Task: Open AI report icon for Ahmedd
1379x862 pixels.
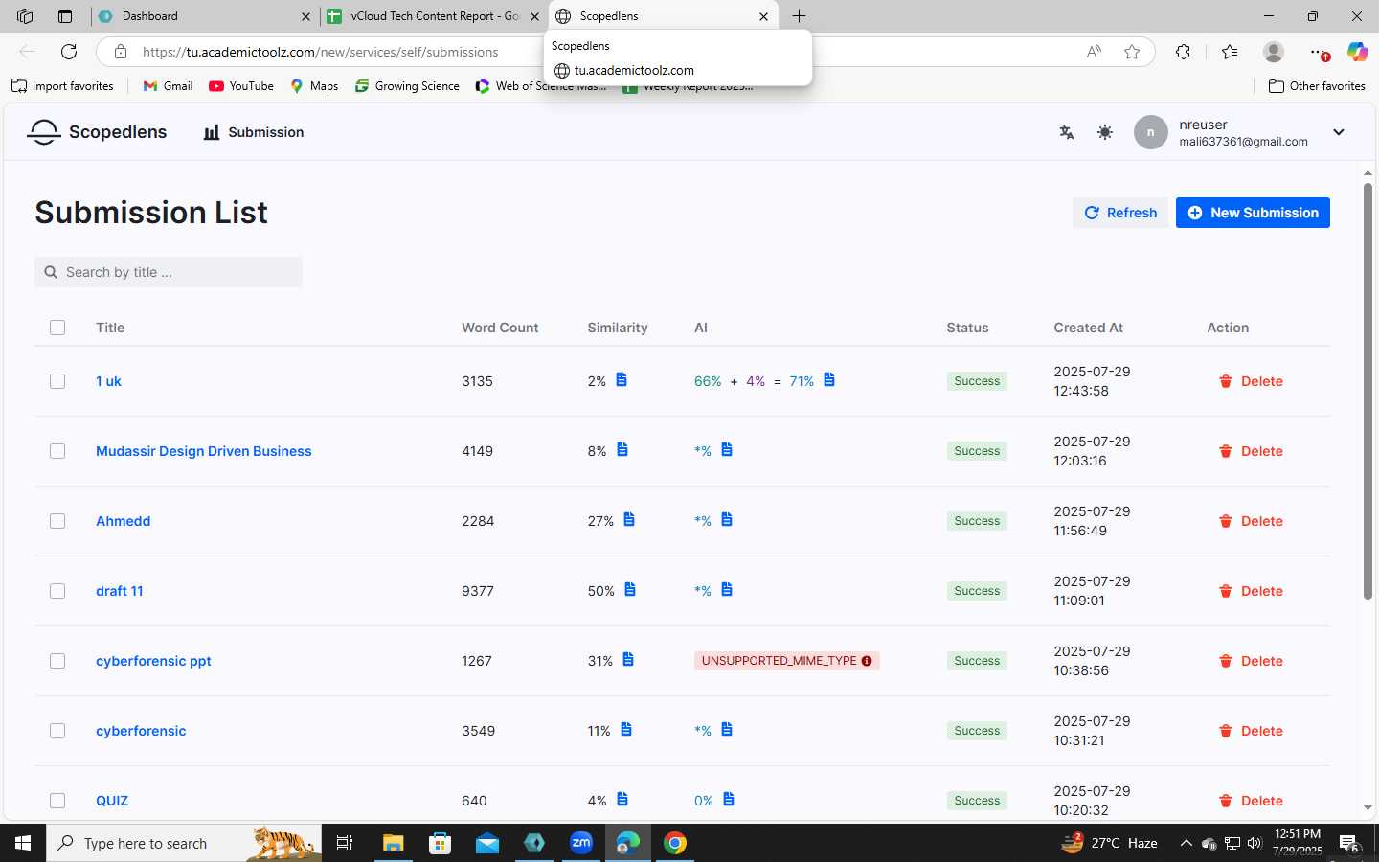Action: [727, 520]
